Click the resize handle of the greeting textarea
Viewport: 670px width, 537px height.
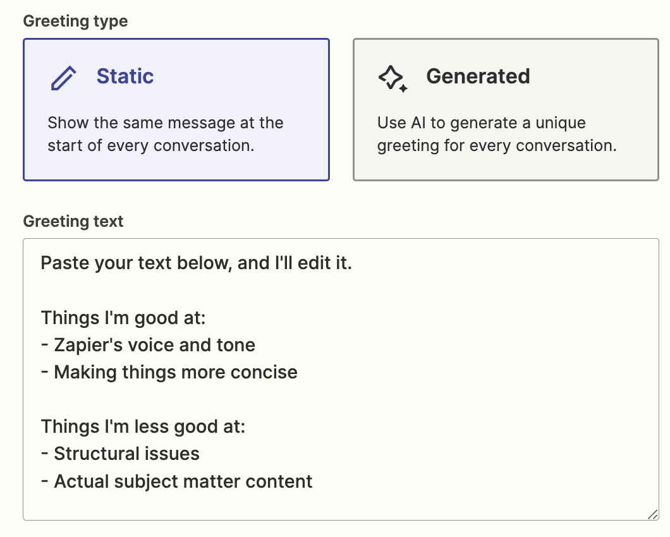tap(652, 514)
